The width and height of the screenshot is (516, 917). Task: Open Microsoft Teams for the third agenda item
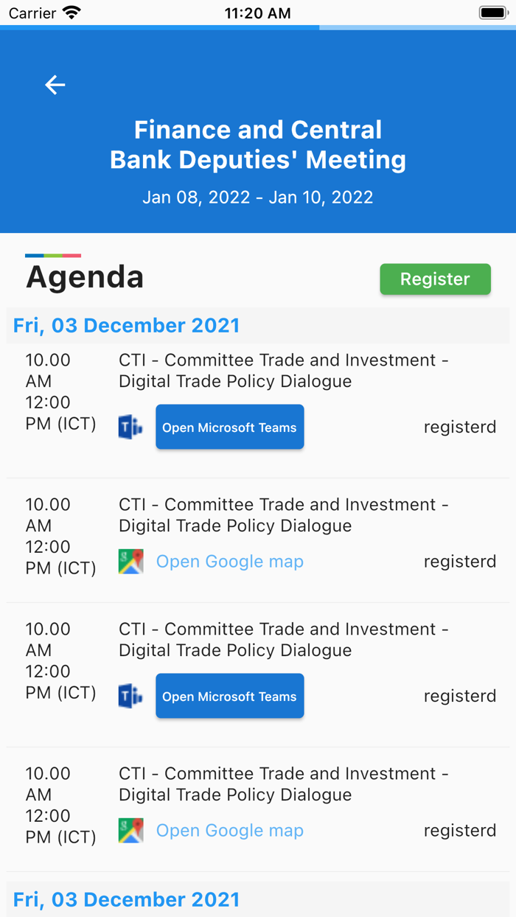coord(229,696)
